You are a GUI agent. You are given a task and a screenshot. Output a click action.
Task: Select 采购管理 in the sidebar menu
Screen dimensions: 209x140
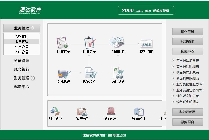click(22, 37)
